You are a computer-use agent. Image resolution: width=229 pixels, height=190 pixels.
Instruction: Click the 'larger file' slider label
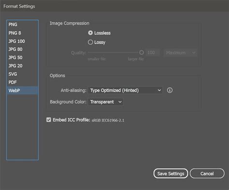click(136, 59)
